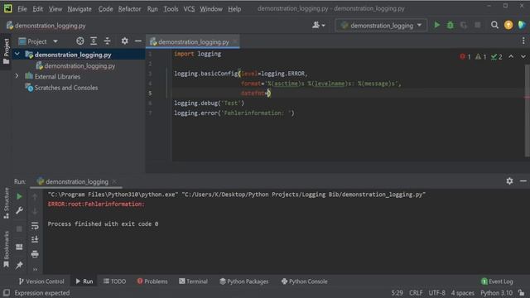Click the editor vertical scrollbar
530x298 pixels.
tap(528, 110)
